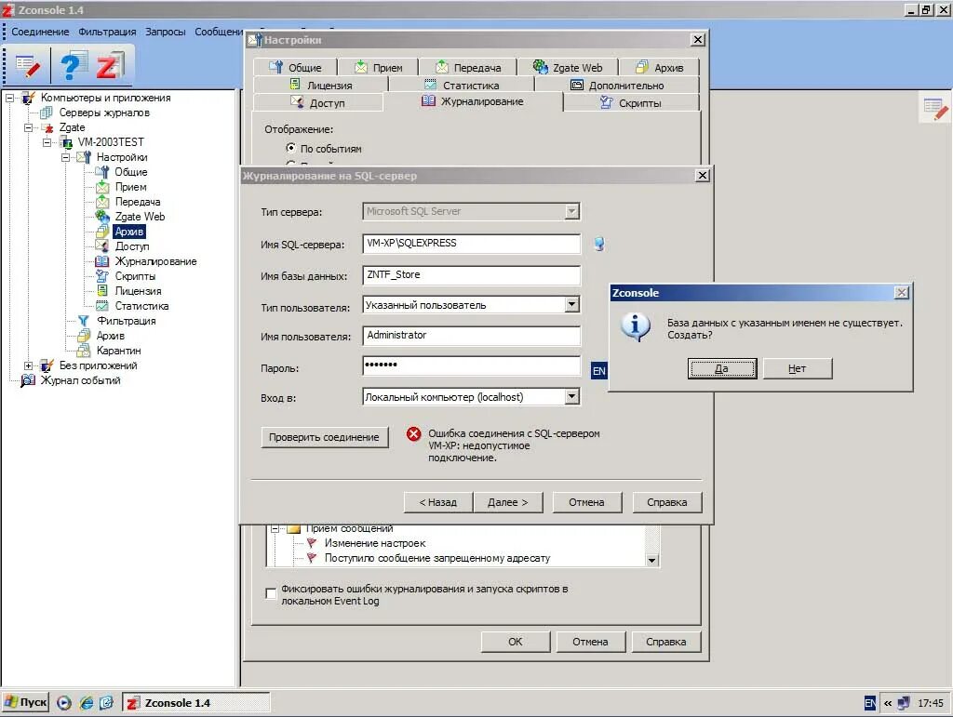Click the Карантин tree icon
This screenshot has width=953, height=717.
pos(83,351)
